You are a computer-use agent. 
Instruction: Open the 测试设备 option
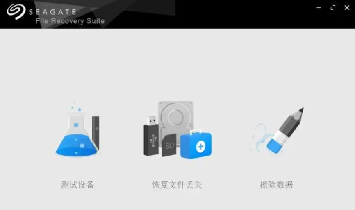pyautogui.click(x=77, y=185)
